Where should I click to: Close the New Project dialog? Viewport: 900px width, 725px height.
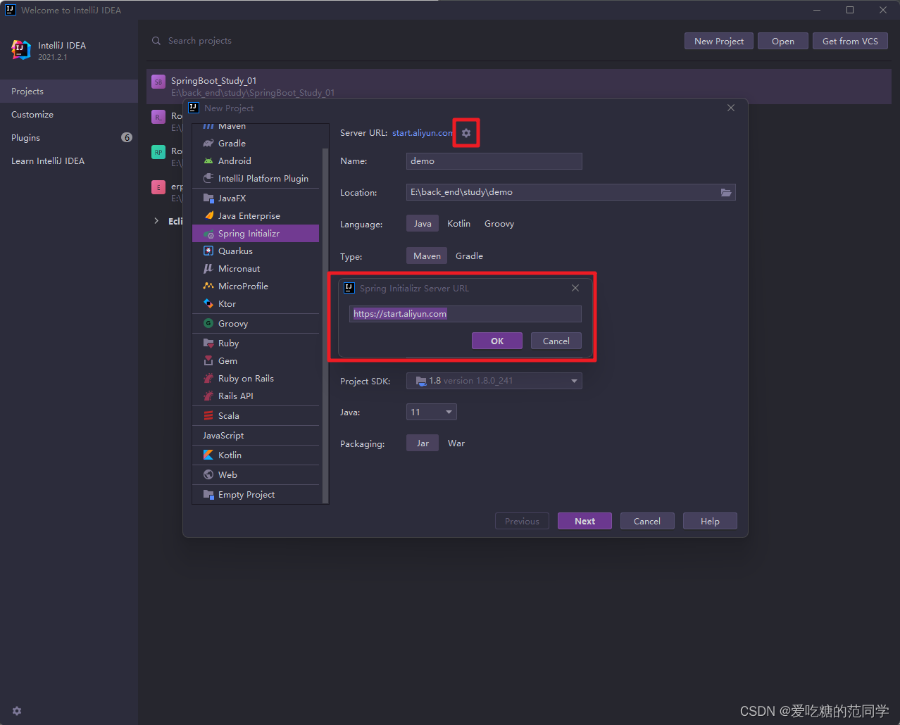point(731,108)
